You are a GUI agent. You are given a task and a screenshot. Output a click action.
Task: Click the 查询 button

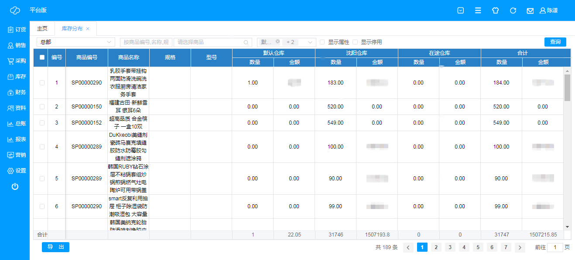pos(555,42)
